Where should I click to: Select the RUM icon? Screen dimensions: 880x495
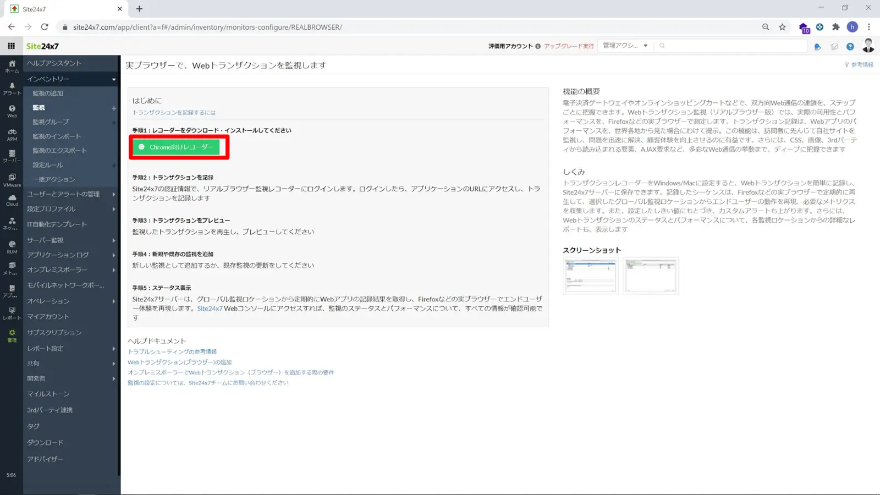tap(12, 247)
